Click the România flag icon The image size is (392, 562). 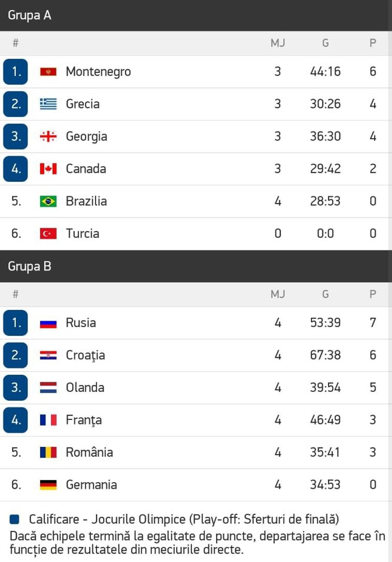(x=48, y=452)
